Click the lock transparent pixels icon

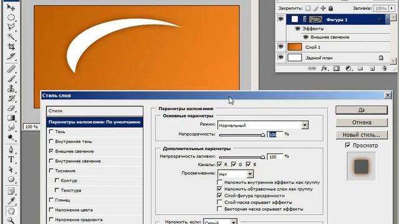308,8
